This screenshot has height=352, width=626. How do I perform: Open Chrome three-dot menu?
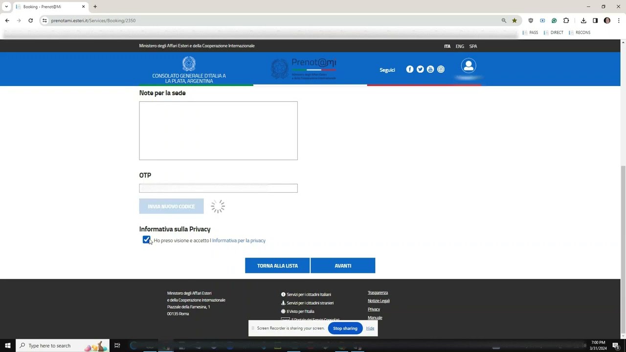[x=619, y=21]
